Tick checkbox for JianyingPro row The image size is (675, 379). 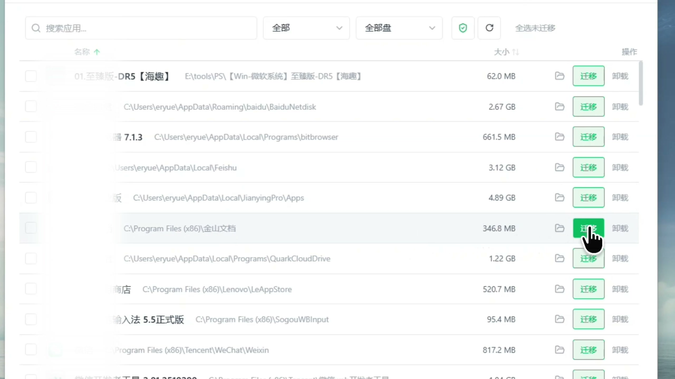tap(31, 198)
